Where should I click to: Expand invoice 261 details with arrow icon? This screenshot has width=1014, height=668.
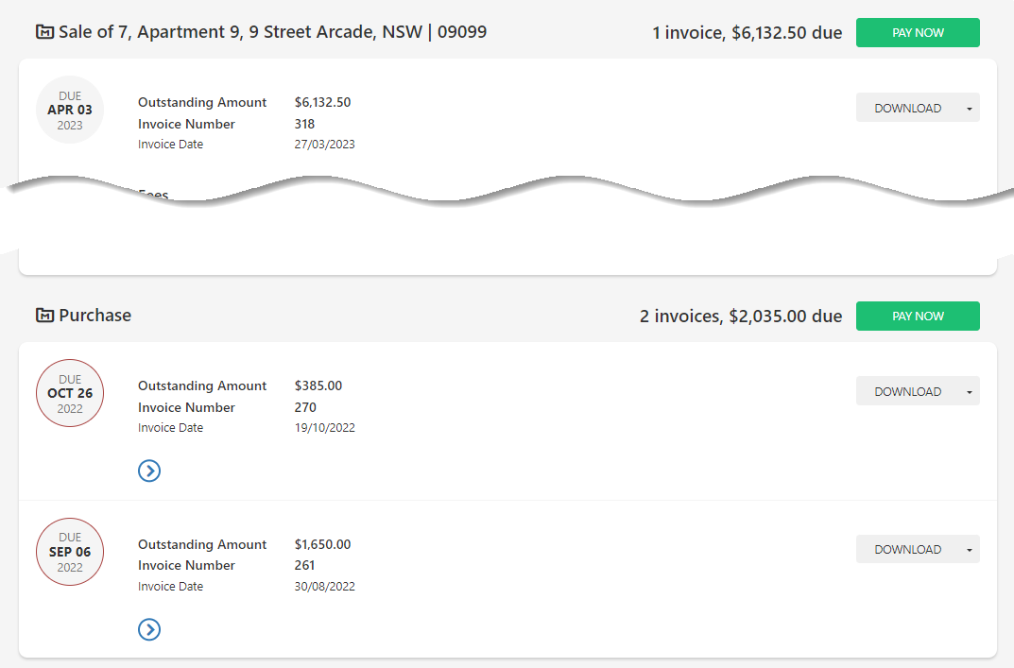[x=149, y=629]
